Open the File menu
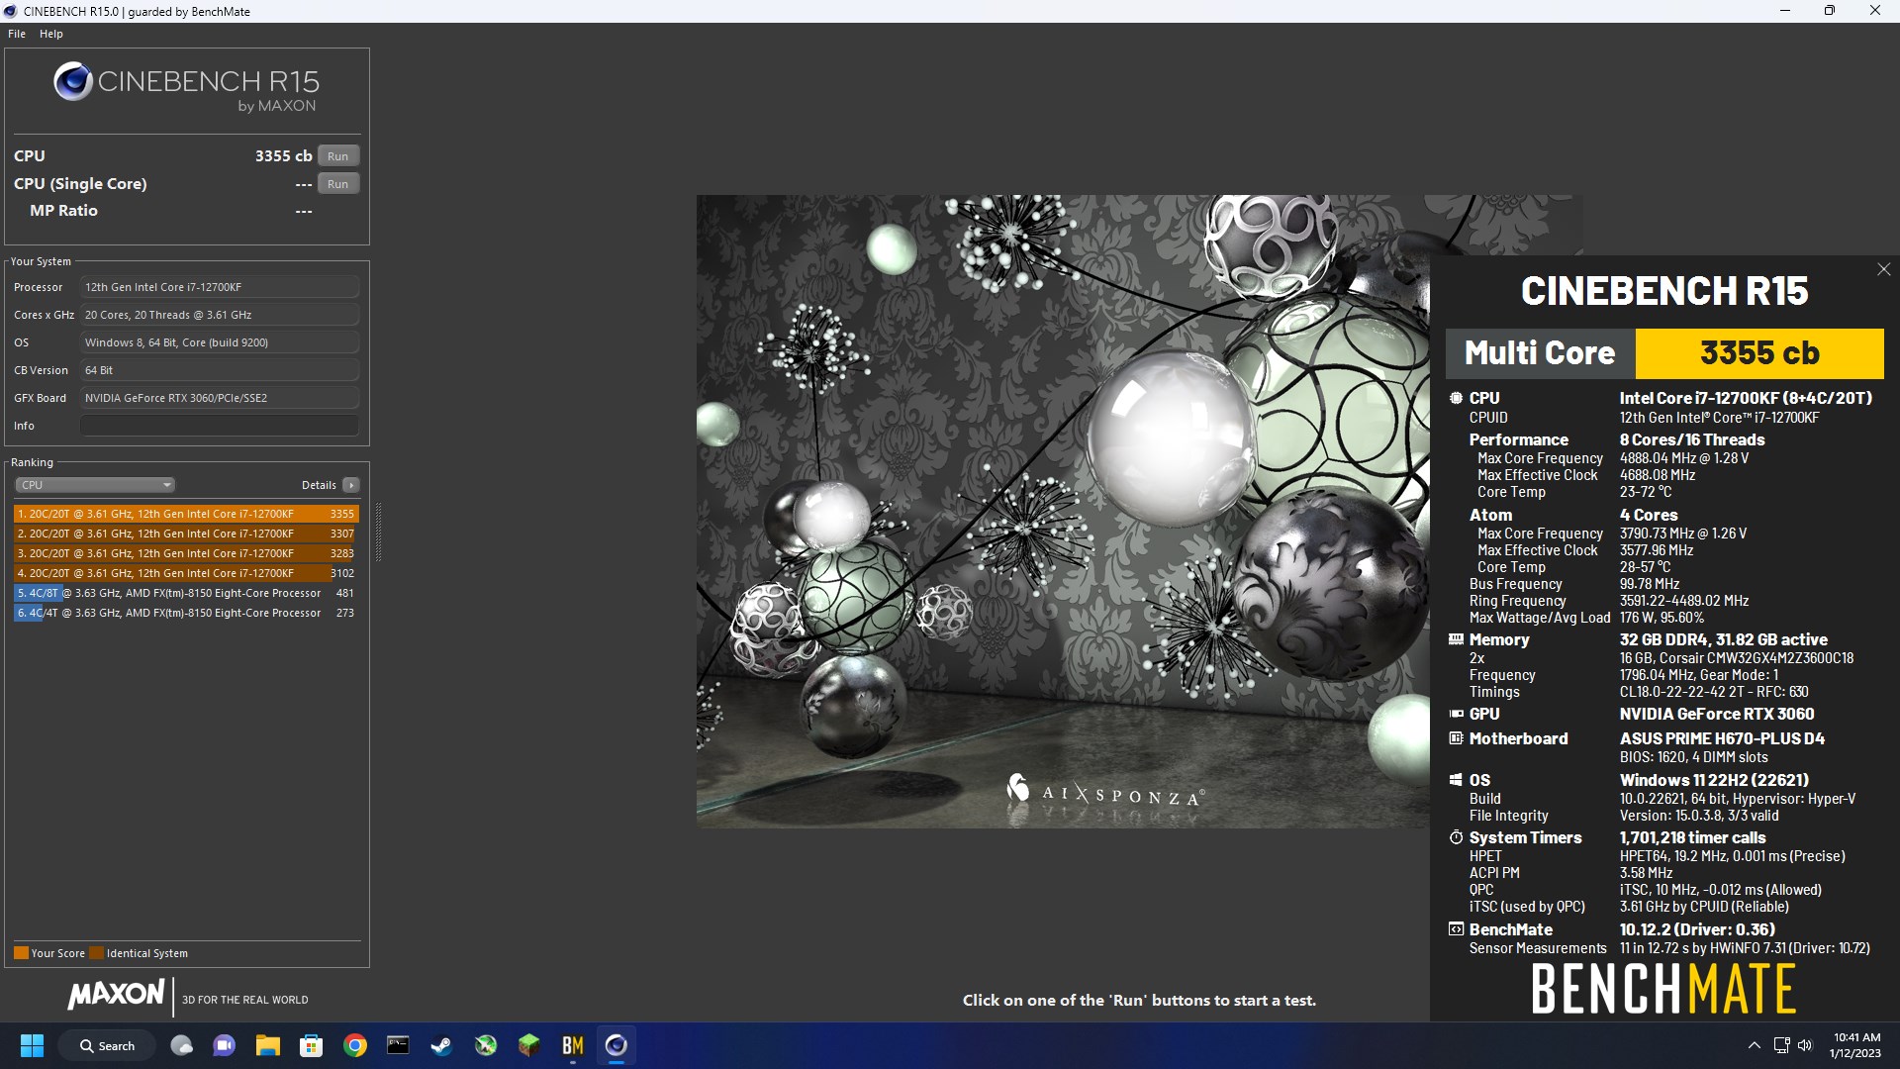The width and height of the screenshot is (1900, 1069). [17, 34]
